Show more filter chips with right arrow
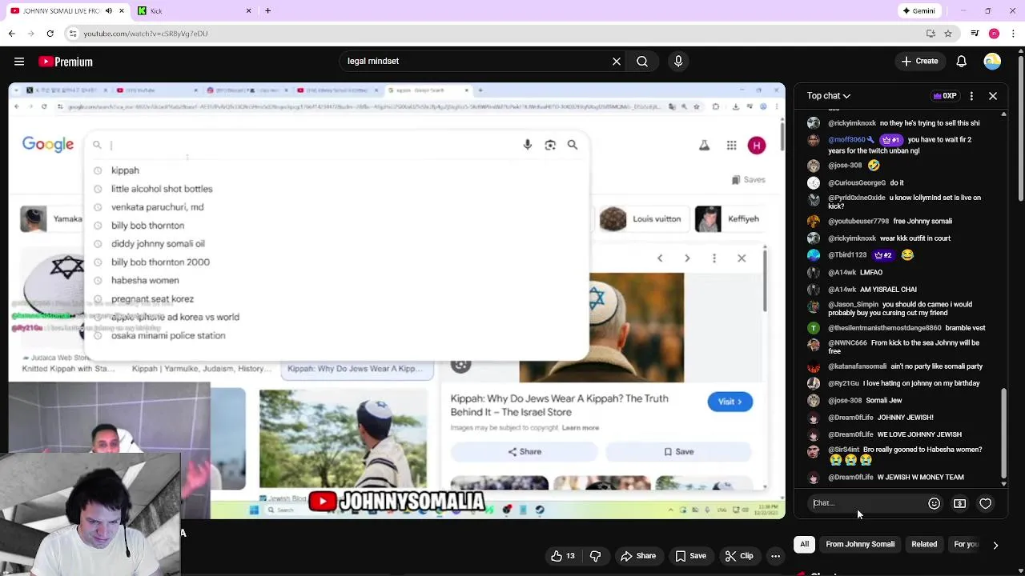The image size is (1025, 576). click(x=995, y=545)
